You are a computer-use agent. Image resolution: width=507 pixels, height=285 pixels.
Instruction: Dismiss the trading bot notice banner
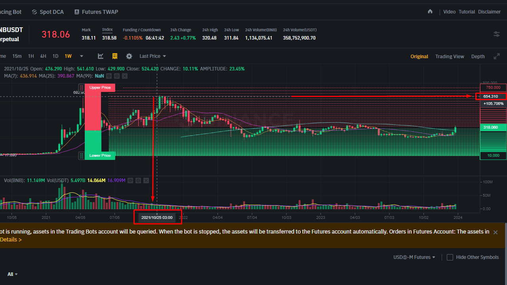[495, 232]
